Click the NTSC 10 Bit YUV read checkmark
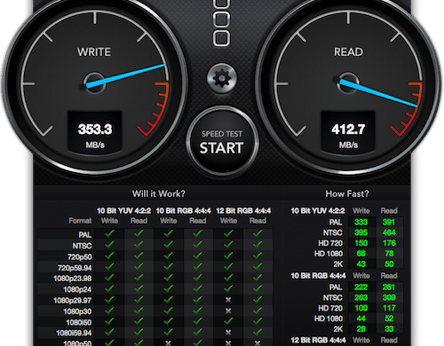The image size is (444, 346). (x=139, y=245)
